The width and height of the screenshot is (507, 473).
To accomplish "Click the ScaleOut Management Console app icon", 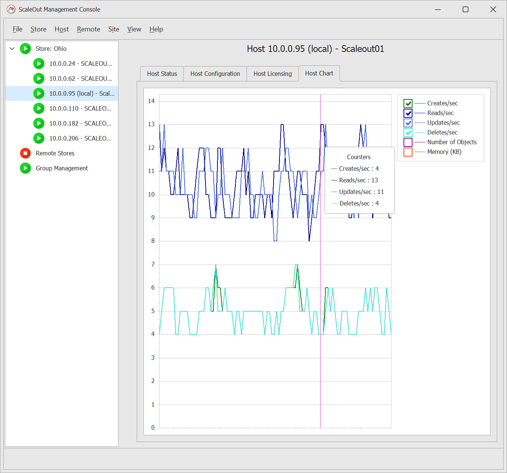I will (11, 9).
